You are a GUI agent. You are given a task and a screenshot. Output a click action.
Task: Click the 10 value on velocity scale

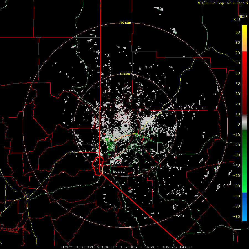click(x=238, y=114)
